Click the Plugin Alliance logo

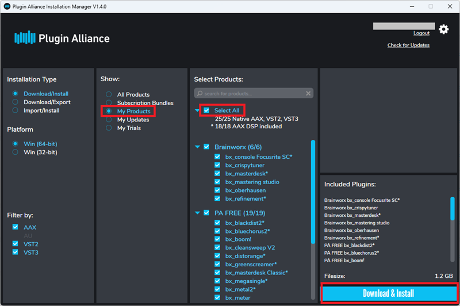tap(62, 39)
